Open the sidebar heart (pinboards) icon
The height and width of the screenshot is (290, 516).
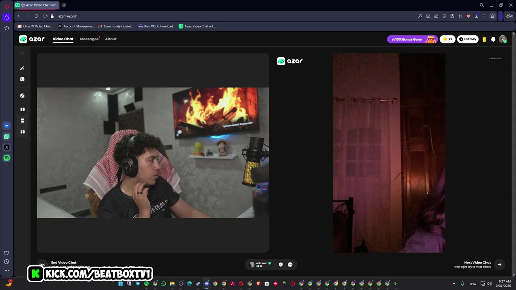coord(6,253)
